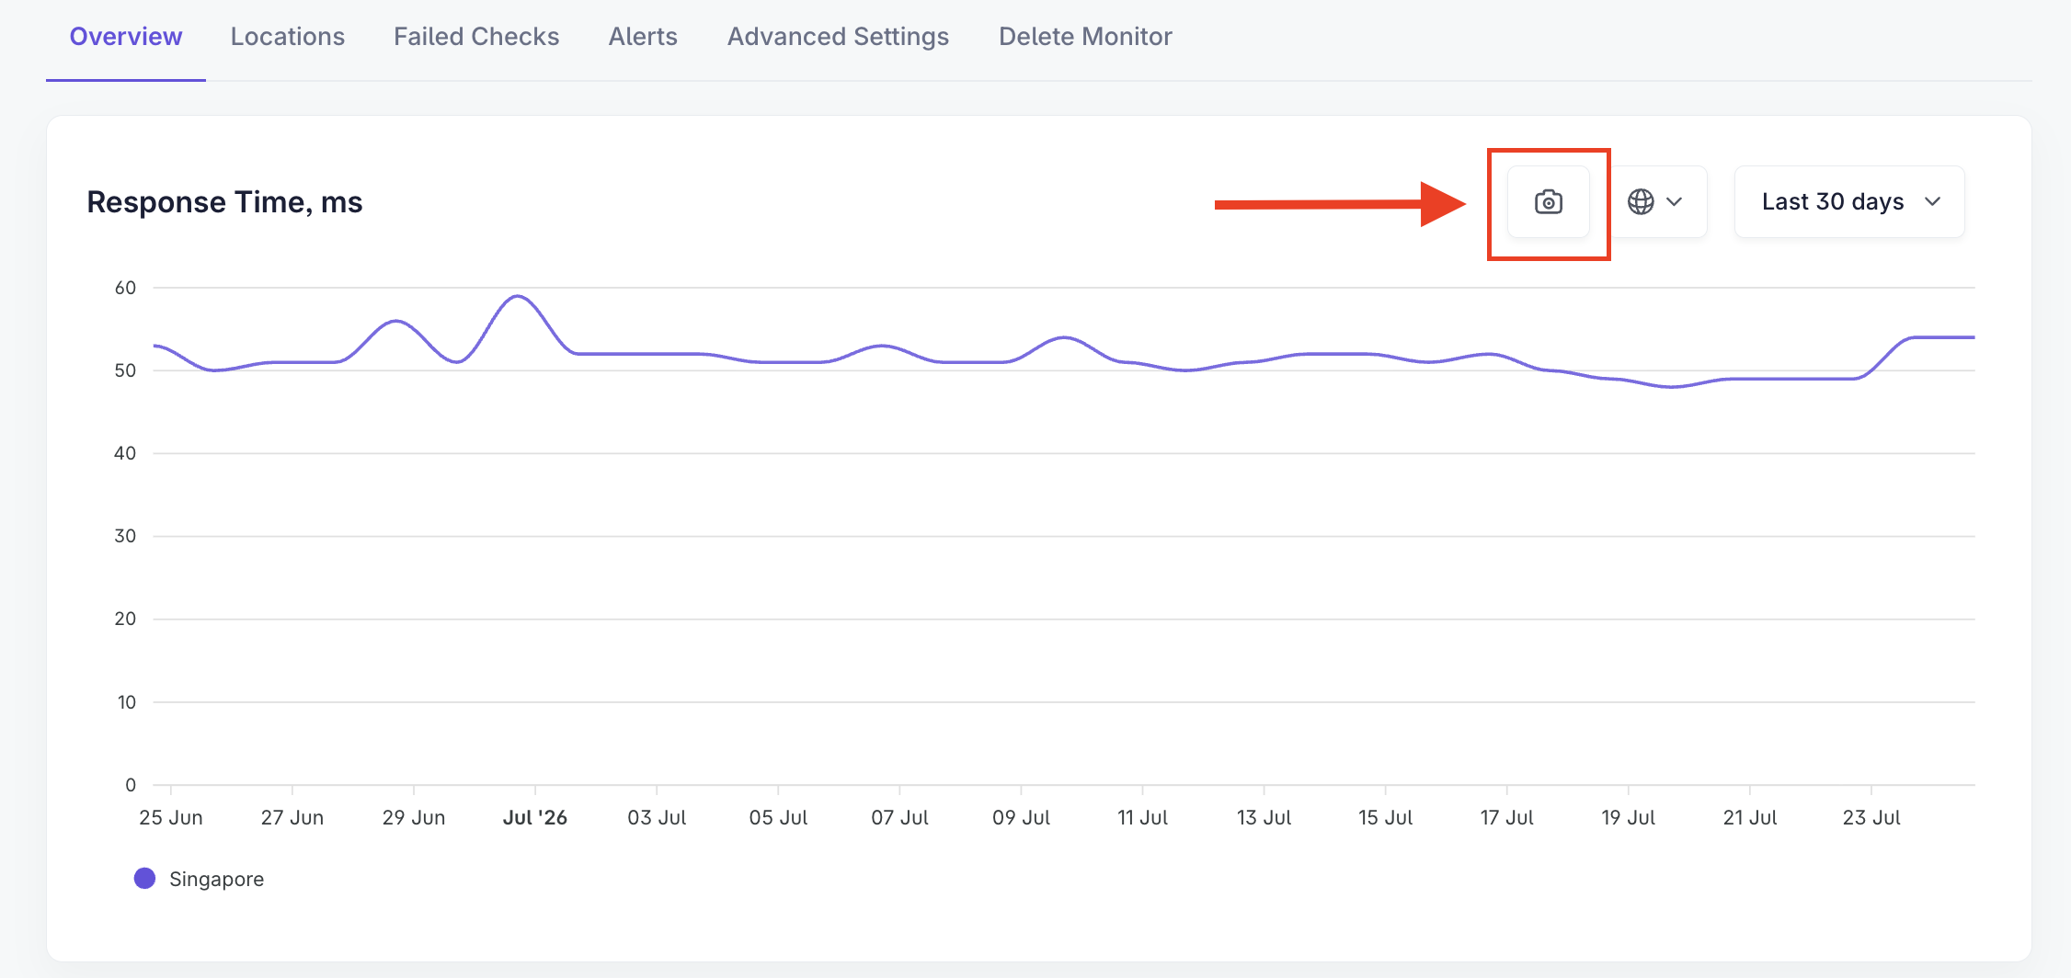Screen dimensions: 2071x978
Task: Click the 23 Jul axis label
Action: click(1871, 817)
